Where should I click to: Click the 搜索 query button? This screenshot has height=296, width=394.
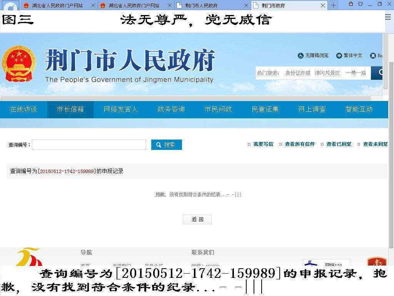click(x=166, y=145)
